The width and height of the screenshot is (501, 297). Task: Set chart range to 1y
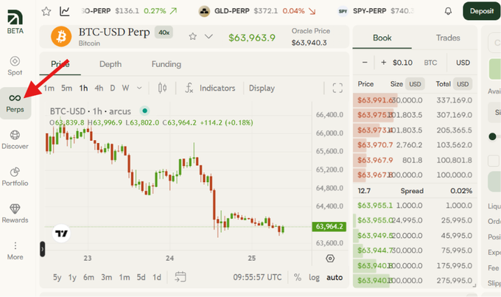72,277
